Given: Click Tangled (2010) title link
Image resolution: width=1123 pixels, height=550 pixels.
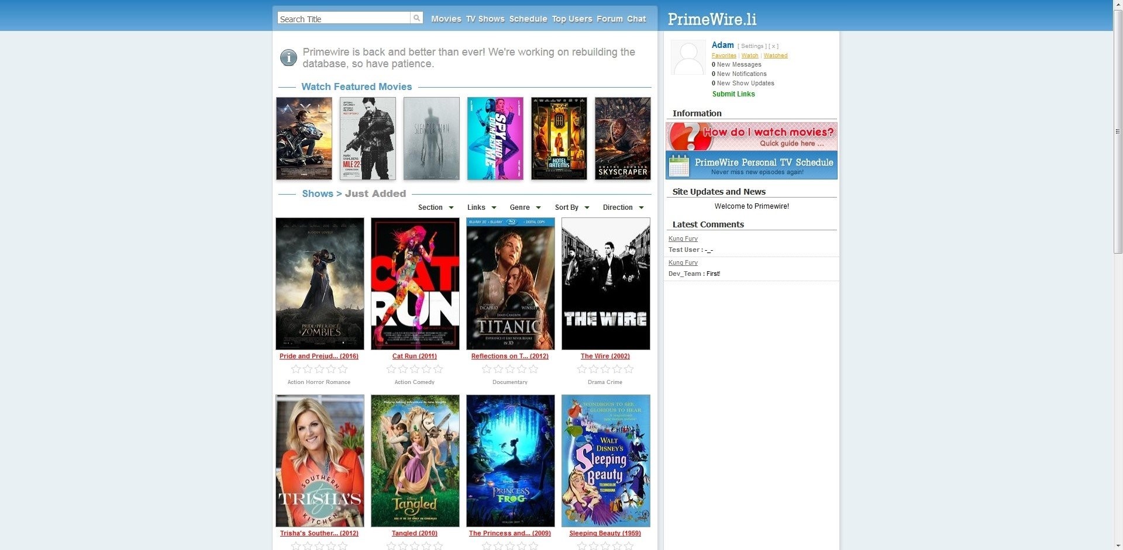Looking at the screenshot, I should tap(414, 533).
